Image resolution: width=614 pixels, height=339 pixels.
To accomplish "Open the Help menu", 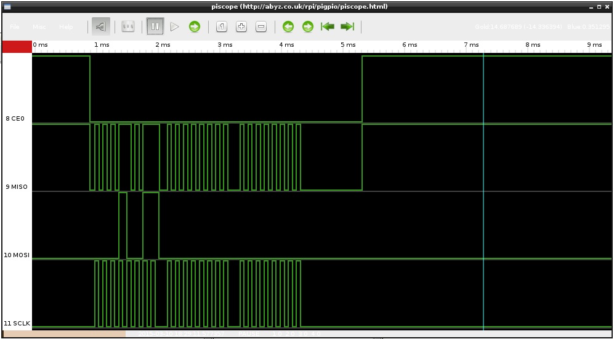I will coord(66,27).
